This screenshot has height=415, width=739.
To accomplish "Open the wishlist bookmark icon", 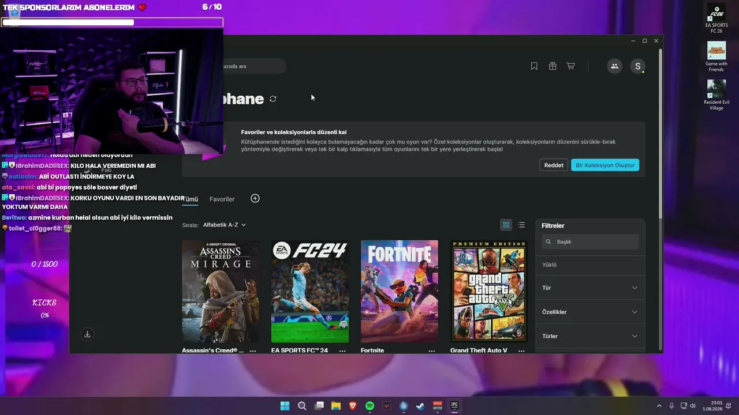I will pos(534,66).
